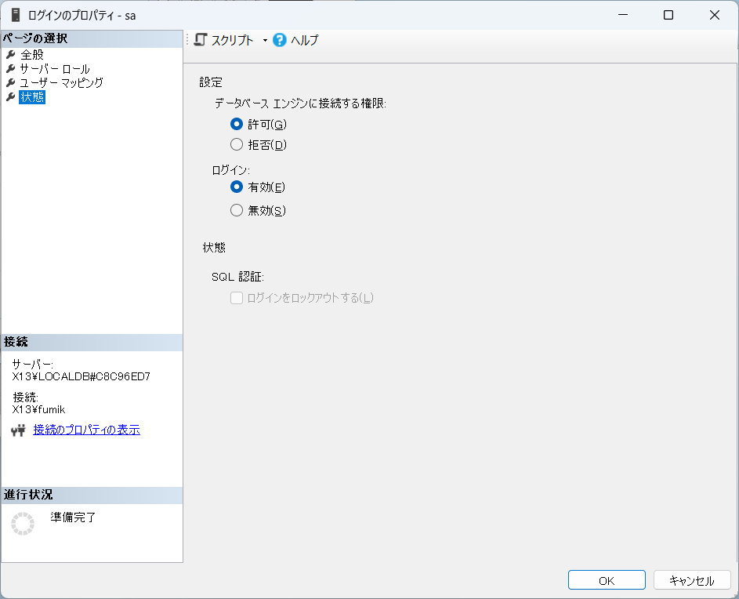Viewport: 739px width, 599px height.
Task: Click the wrench icon beside 状態
Action: point(11,97)
